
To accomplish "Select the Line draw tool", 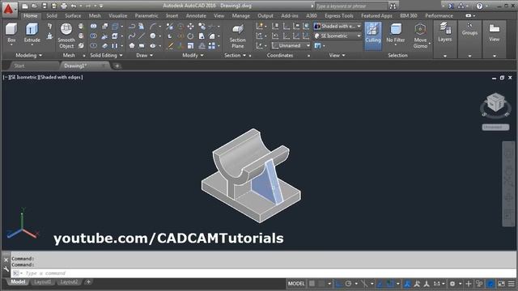I will (x=142, y=36).
